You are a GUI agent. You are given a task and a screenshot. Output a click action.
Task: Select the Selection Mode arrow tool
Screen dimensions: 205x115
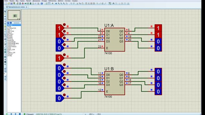click(x=5, y=11)
